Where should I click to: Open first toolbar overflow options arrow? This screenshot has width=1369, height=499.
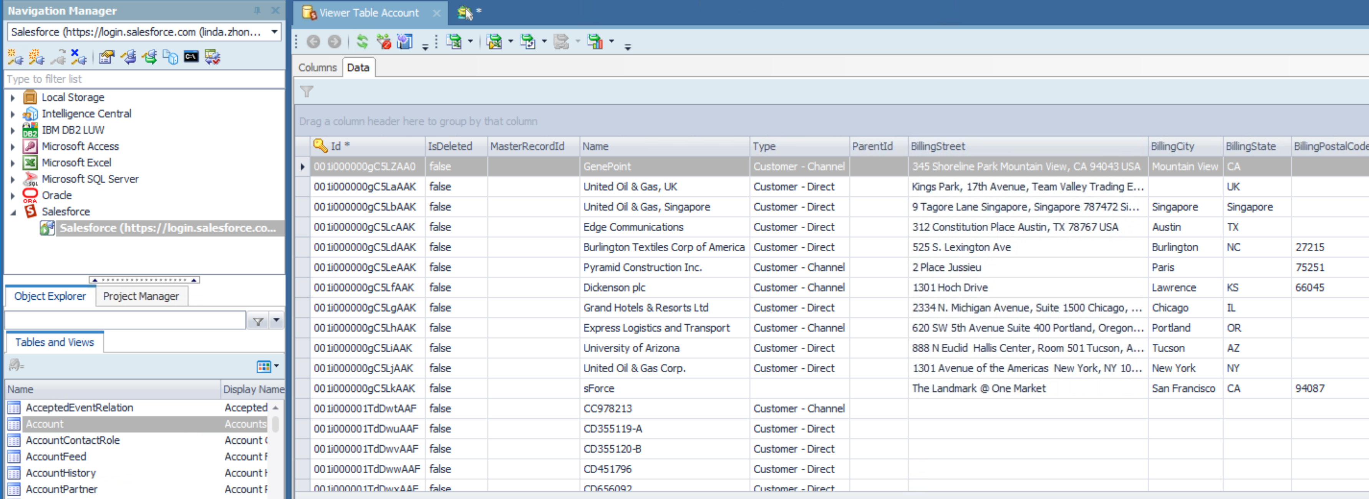(425, 47)
